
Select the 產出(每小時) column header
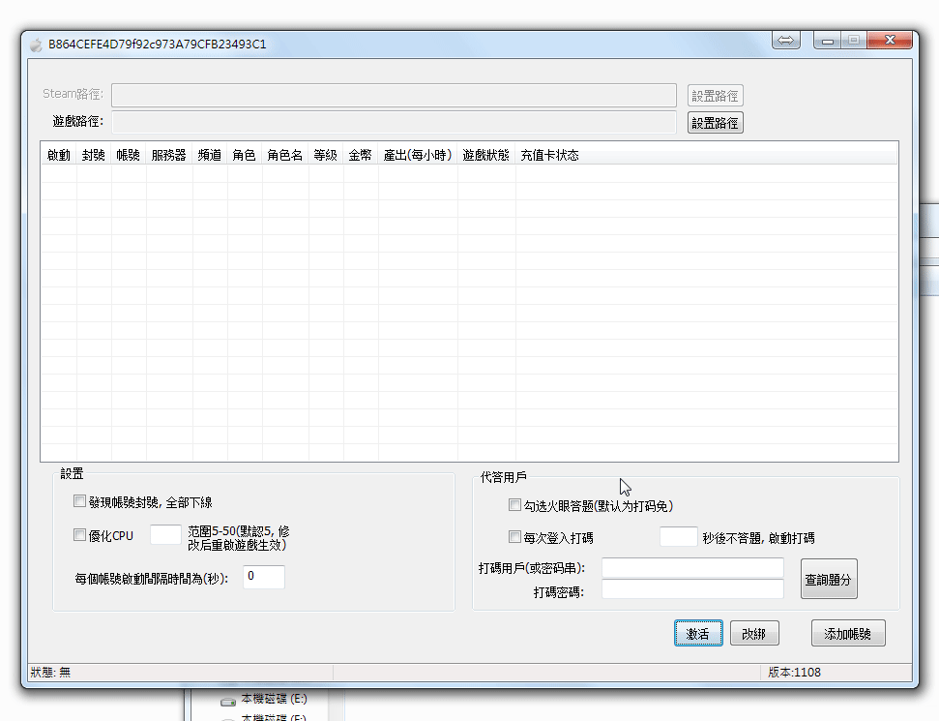click(418, 155)
